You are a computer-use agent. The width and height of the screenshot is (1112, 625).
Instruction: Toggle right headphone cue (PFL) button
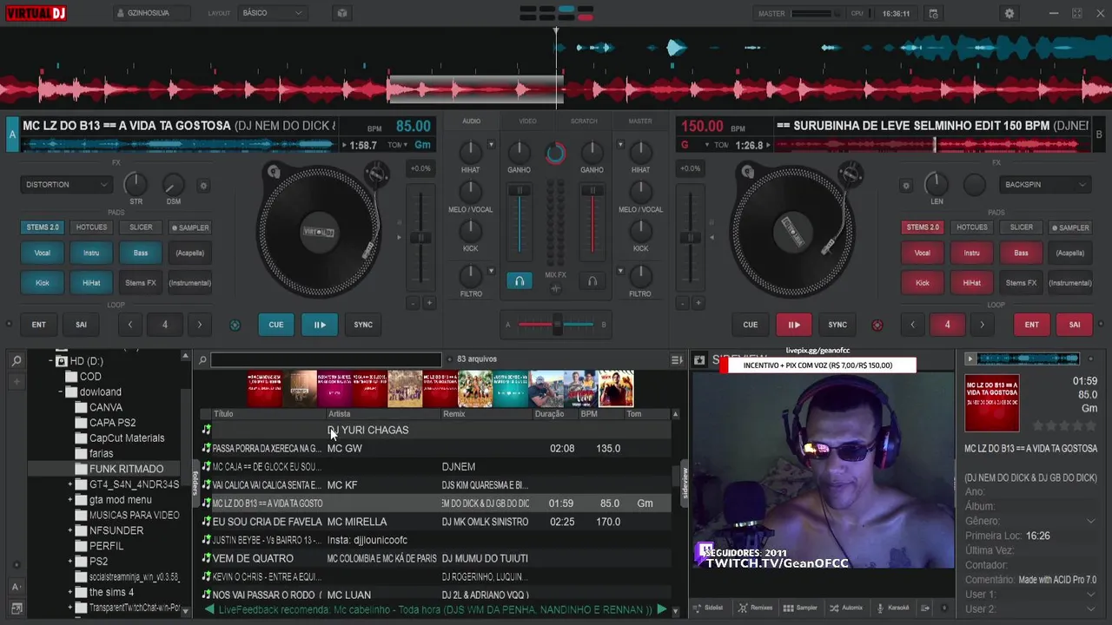[x=592, y=281]
